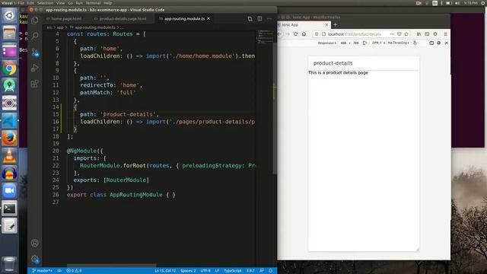Open editor More Actions ellipsis menu
The width and height of the screenshot is (487, 274).
[x=269, y=18]
